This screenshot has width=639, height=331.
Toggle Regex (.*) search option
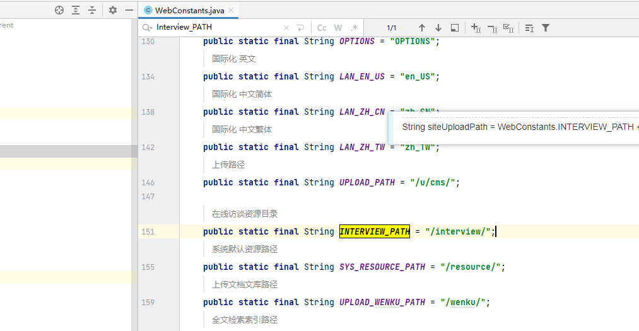(x=354, y=28)
